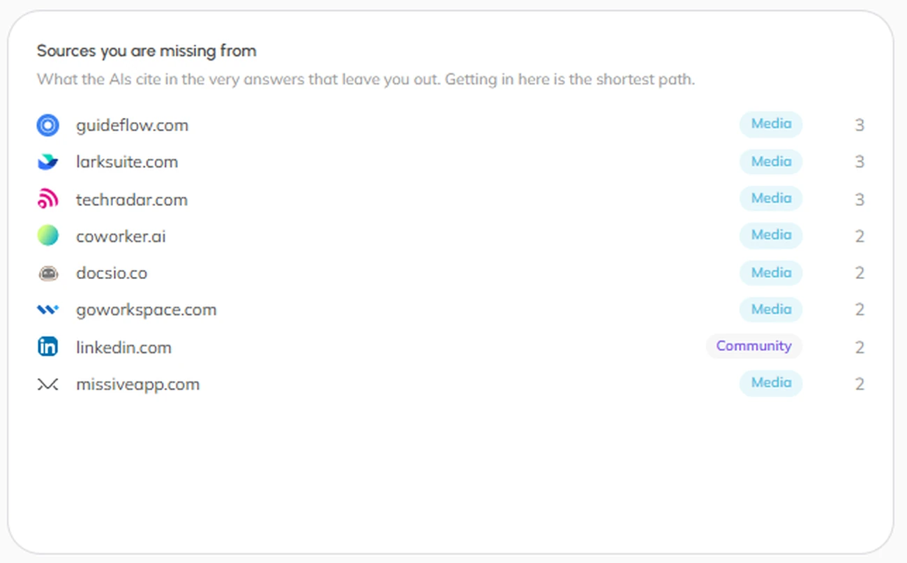907x563 pixels.
Task: Open the coworker.ai source
Action: click(121, 237)
